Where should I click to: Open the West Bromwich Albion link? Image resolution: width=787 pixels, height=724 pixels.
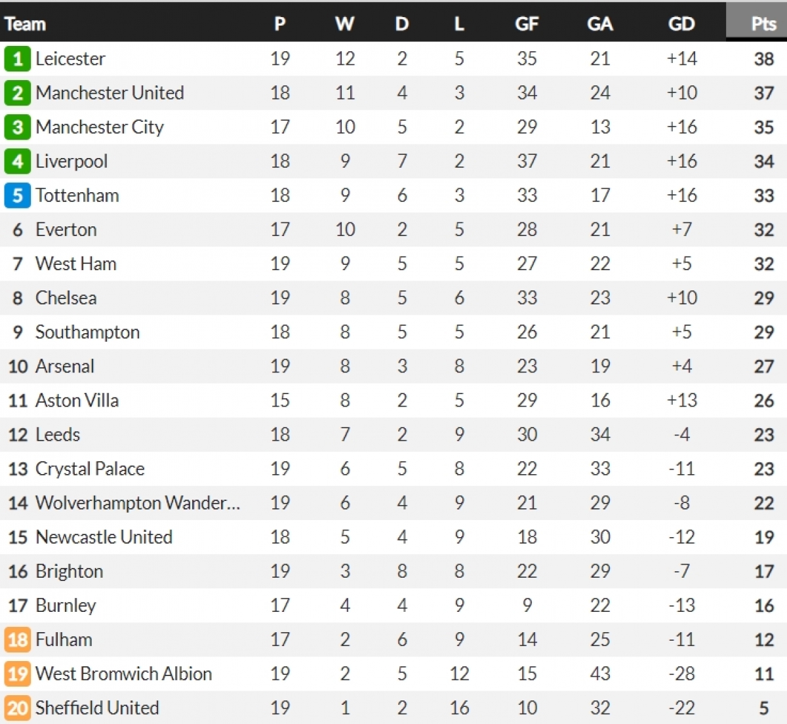click(x=123, y=674)
